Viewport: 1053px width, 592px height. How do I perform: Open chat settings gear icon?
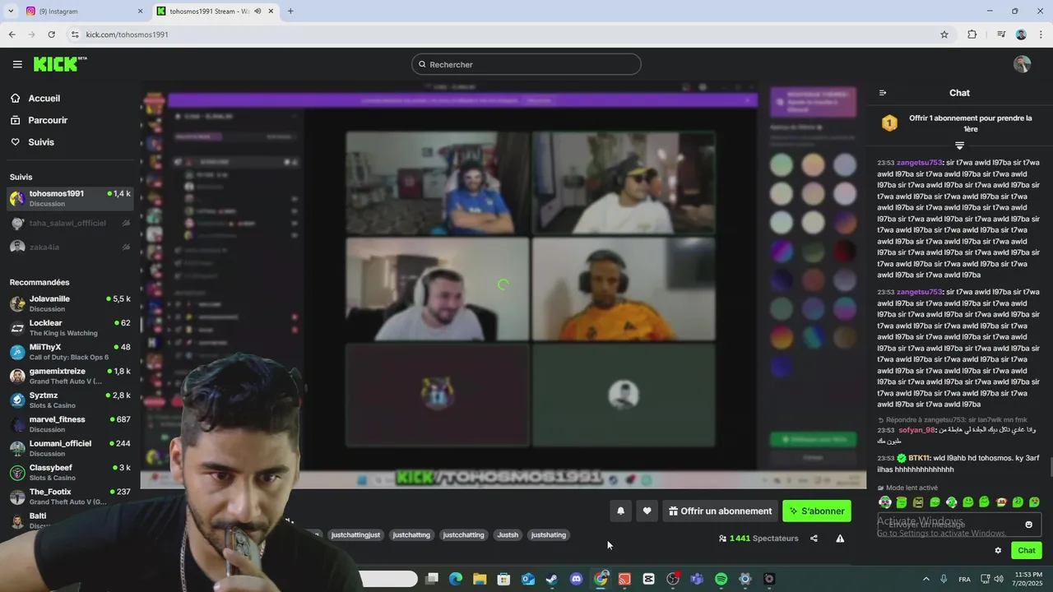point(998,550)
